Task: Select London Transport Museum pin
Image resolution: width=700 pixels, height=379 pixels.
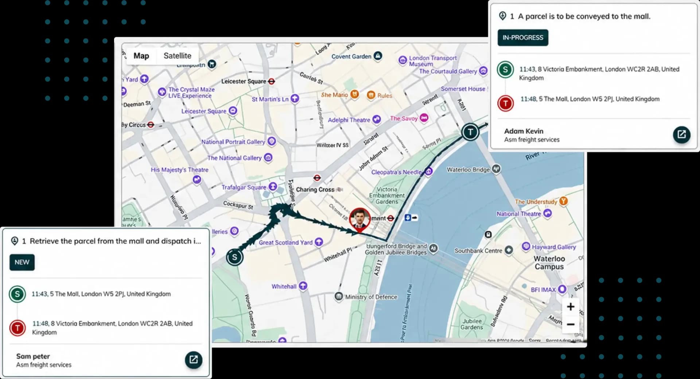Action: [x=402, y=60]
